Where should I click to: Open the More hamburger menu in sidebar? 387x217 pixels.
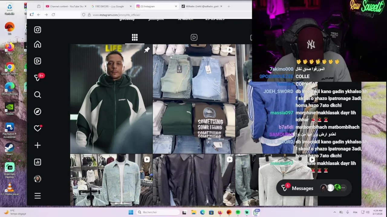tap(37, 196)
